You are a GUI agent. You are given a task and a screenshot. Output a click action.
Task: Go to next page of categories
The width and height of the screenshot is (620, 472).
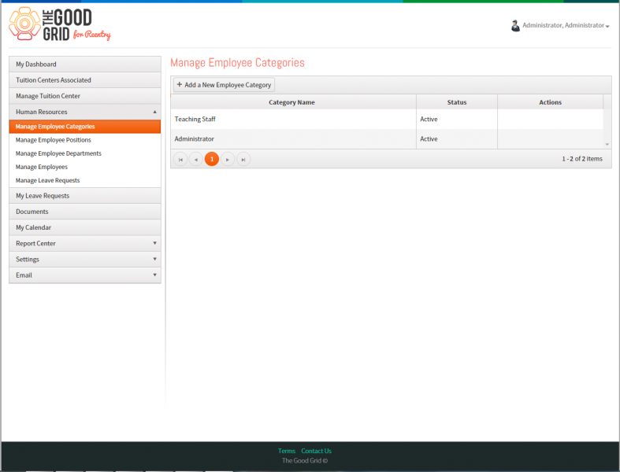228,159
